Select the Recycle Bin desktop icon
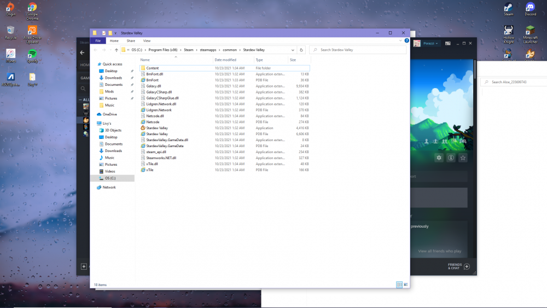The image size is (547, 308). [x=10, y=33]
